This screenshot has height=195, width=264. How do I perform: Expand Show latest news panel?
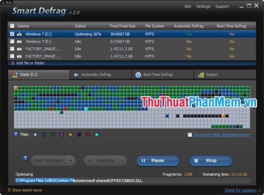click(x=25, y=190)
